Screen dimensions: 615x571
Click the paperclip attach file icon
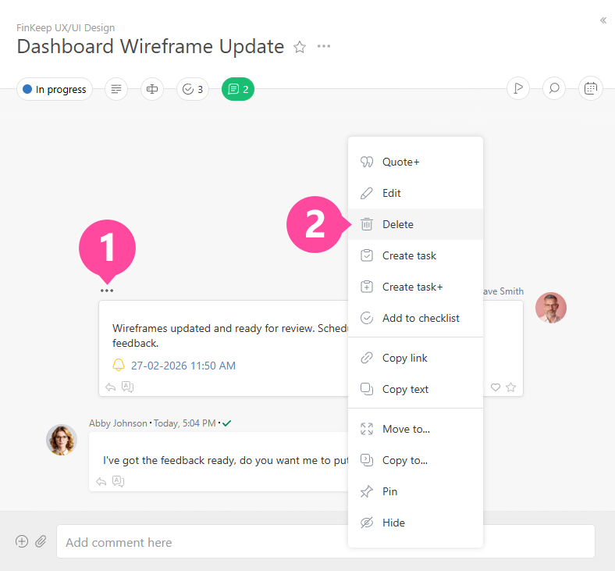[x=41, y=541]
